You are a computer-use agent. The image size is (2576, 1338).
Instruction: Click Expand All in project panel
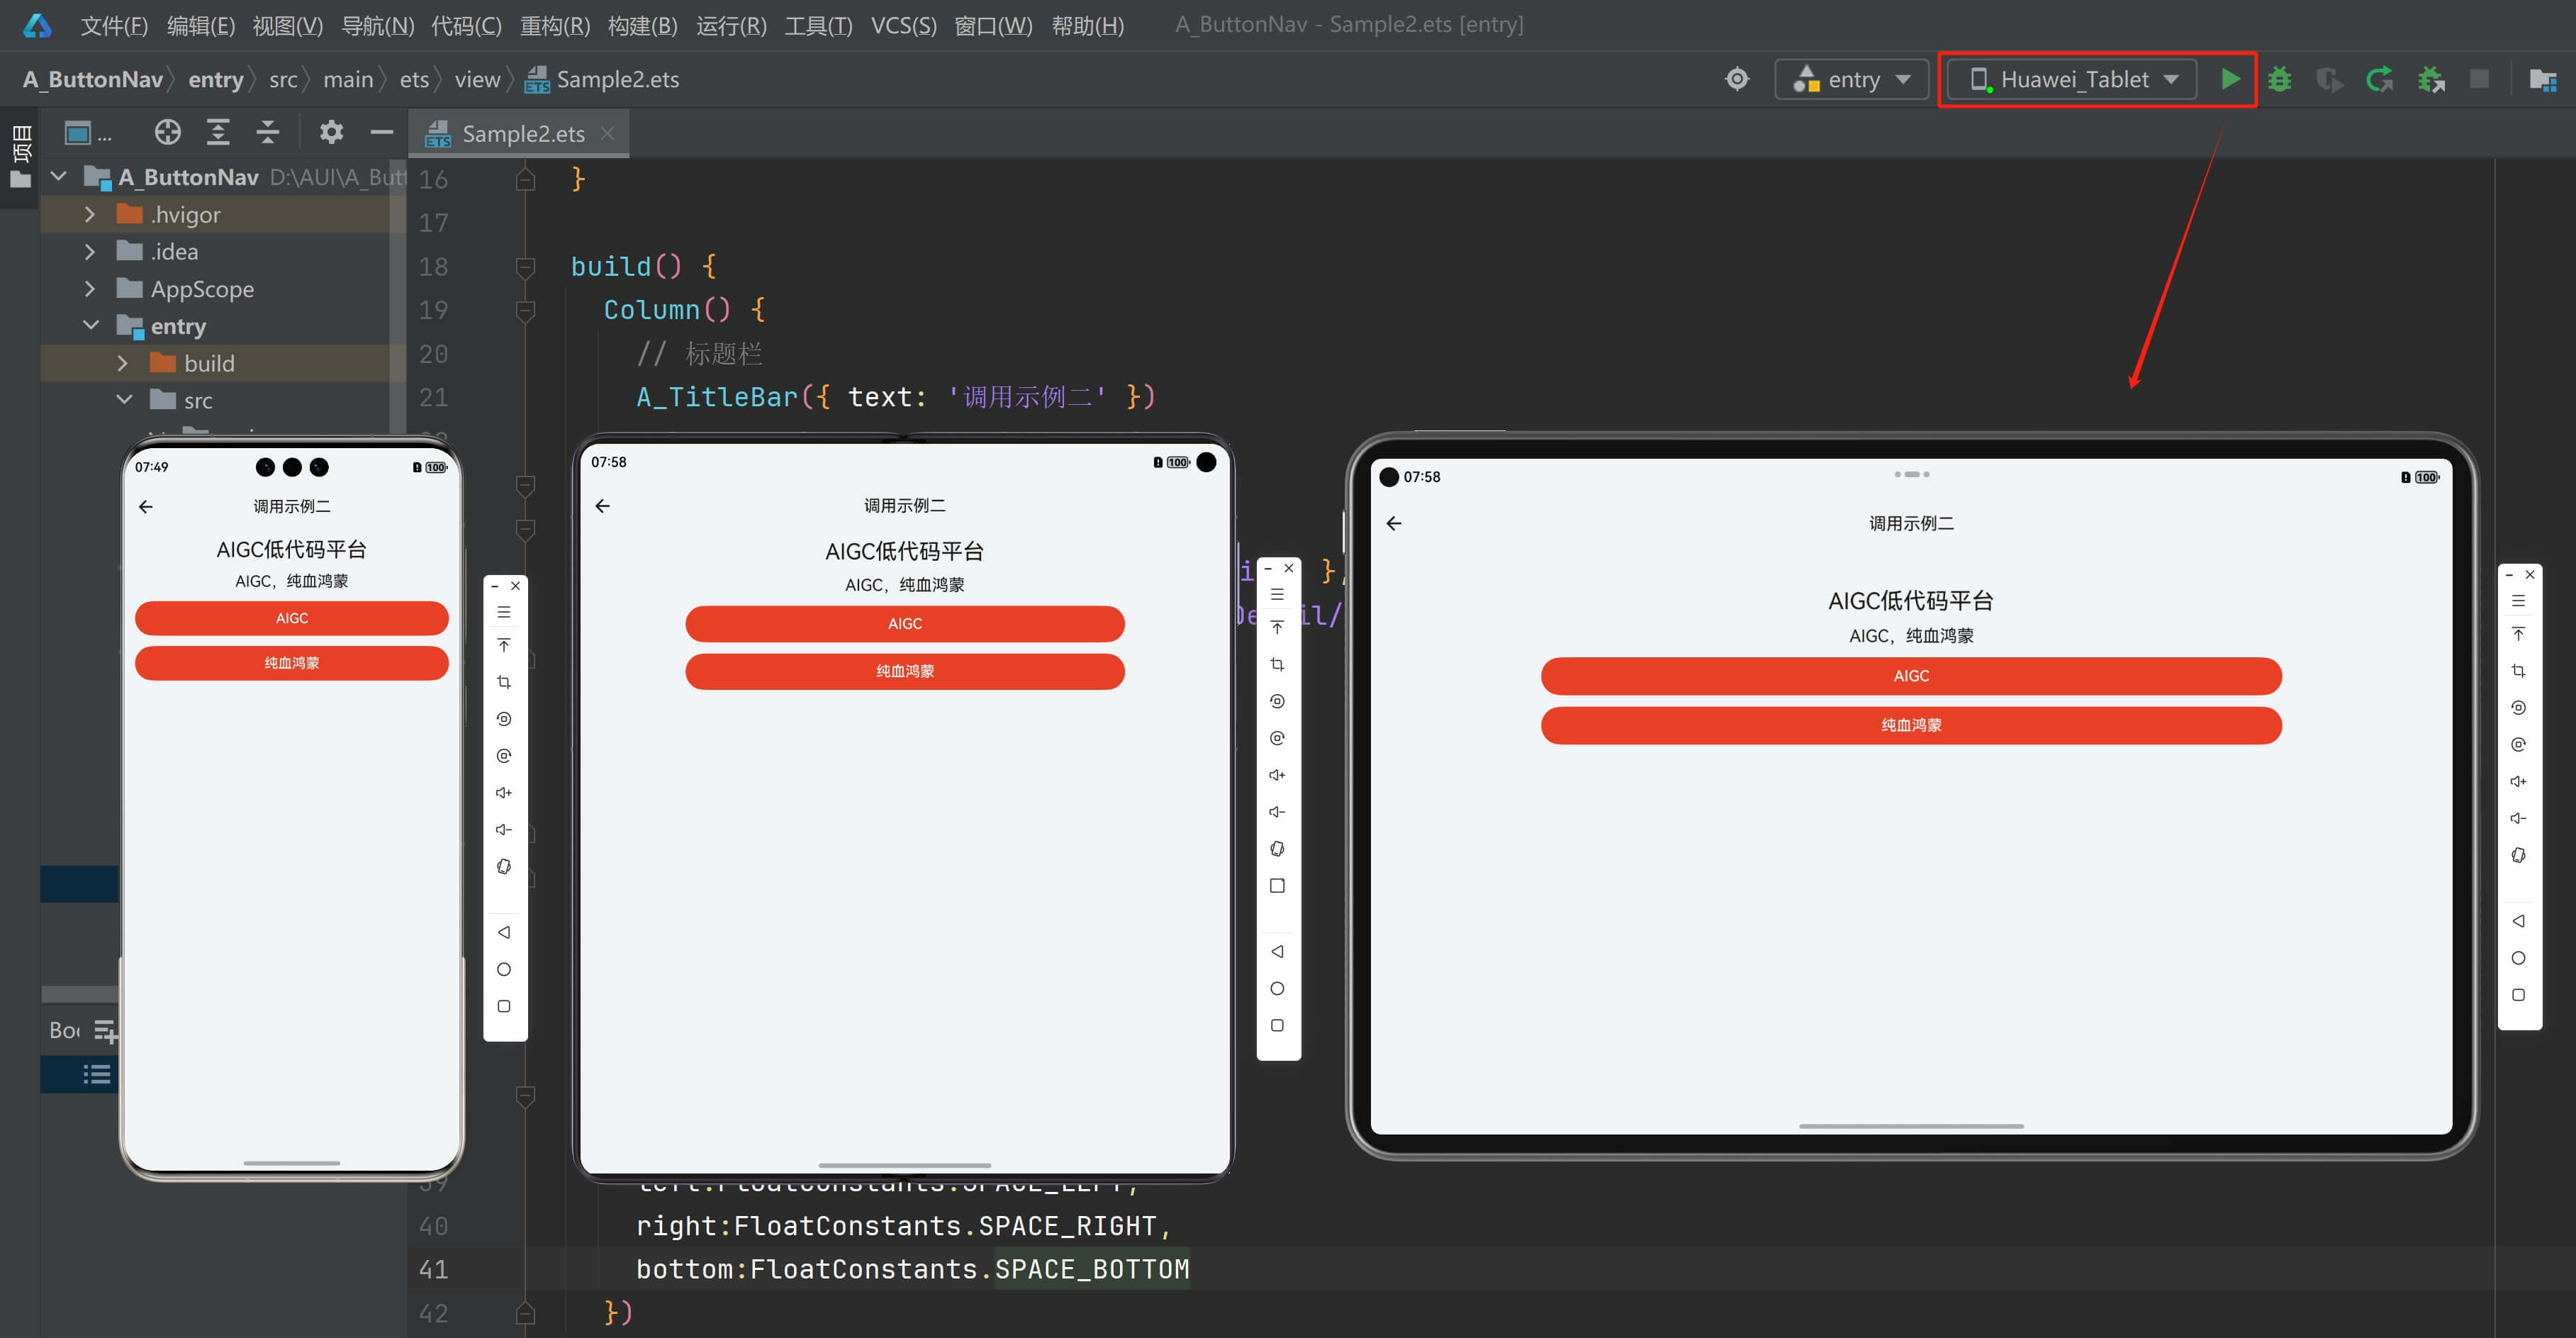point(218,132)
